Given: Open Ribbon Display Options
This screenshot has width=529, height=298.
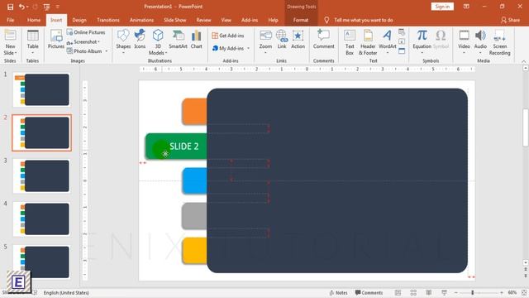Looking at the screenshot, I should pyautogui.click(x=466, y=7).
